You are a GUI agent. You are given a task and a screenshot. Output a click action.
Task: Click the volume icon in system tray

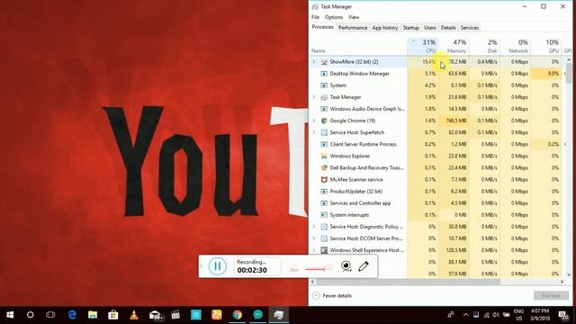point(496,315)
